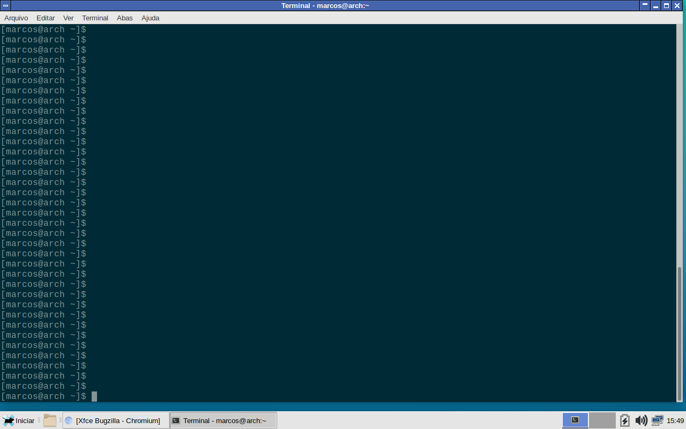Open the battery power manager icon

[x=624, y=420]
